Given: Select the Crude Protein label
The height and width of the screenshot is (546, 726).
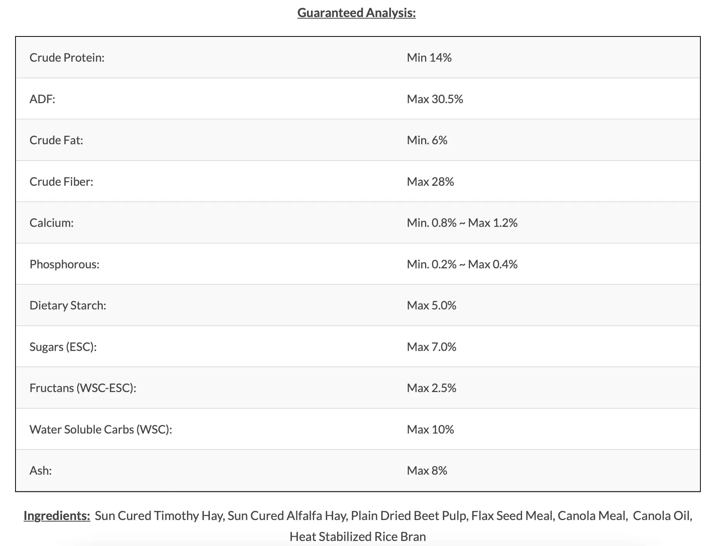Looking at the screenshot, I should pos(67,57).
